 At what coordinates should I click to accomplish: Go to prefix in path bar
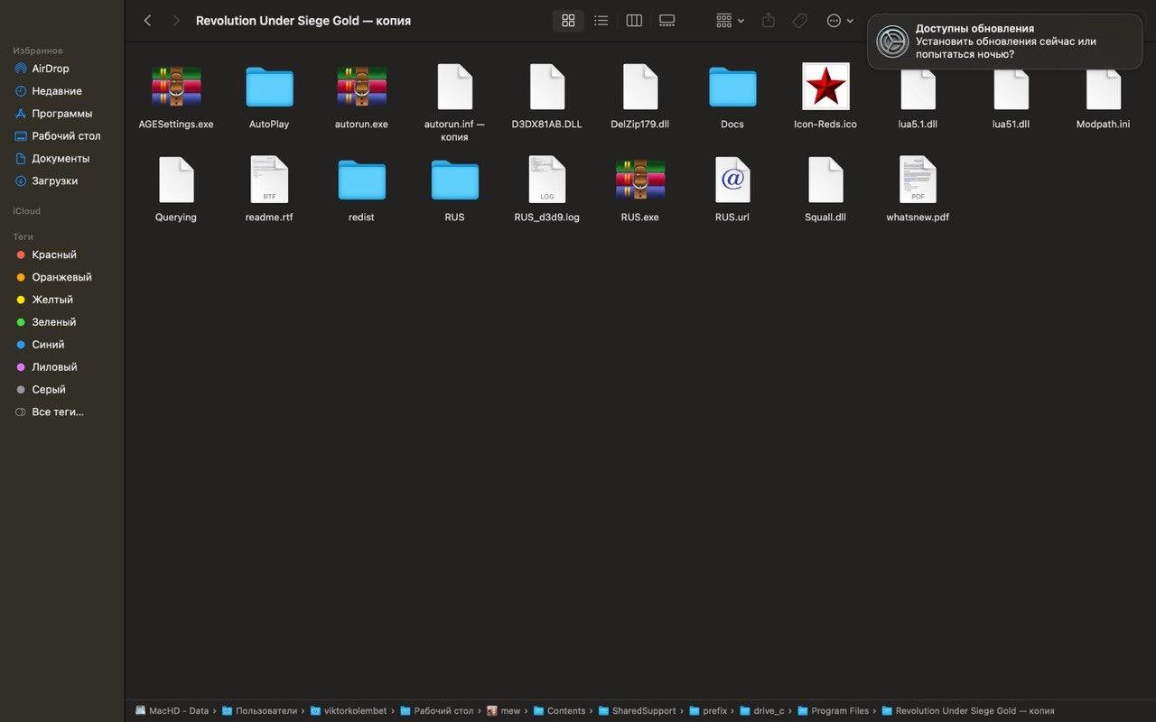click(x=707, y=711)
